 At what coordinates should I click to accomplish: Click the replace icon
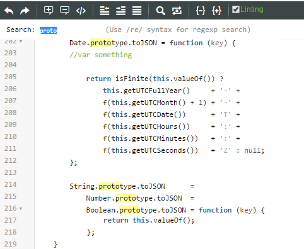pos(177,11)
